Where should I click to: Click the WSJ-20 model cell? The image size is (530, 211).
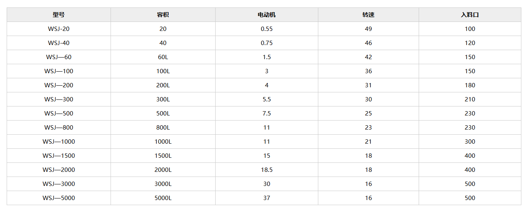(59, 29)
